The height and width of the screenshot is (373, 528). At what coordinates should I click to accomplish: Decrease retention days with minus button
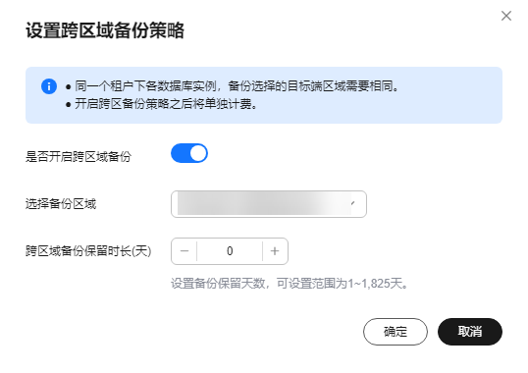pyautogui.click(x=185, y=251)
